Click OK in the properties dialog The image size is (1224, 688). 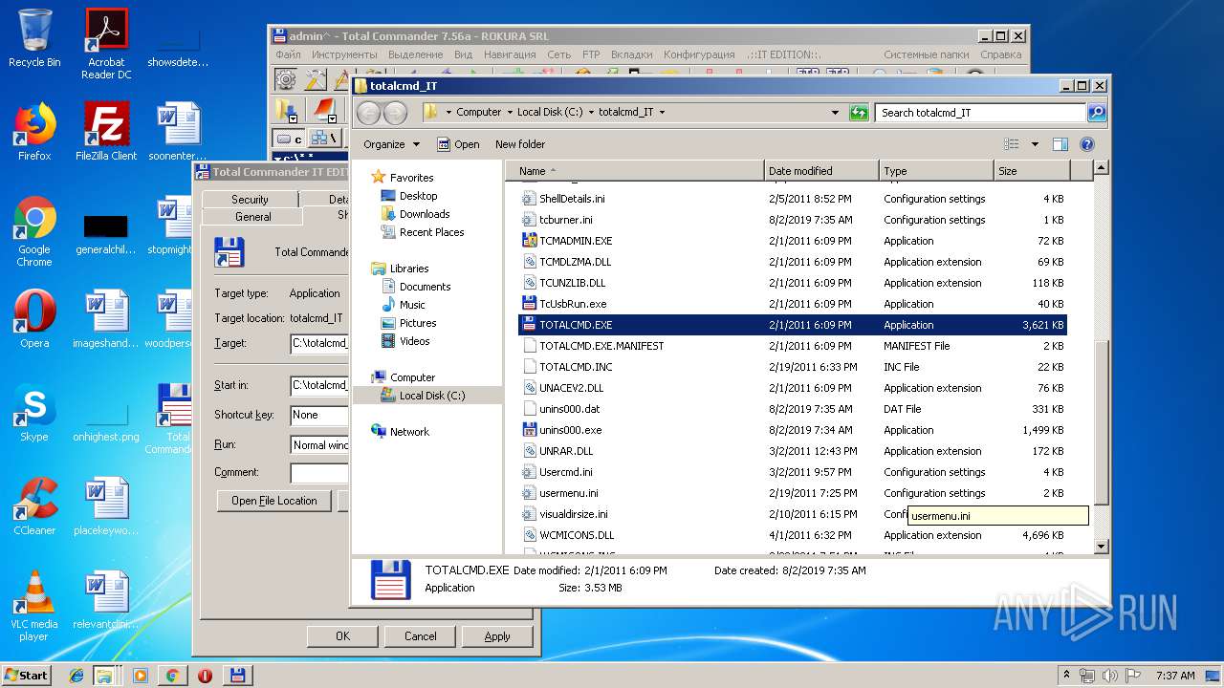tap(342, 635)
